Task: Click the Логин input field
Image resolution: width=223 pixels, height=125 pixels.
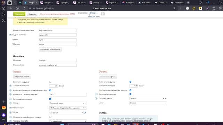Action: 57,40
